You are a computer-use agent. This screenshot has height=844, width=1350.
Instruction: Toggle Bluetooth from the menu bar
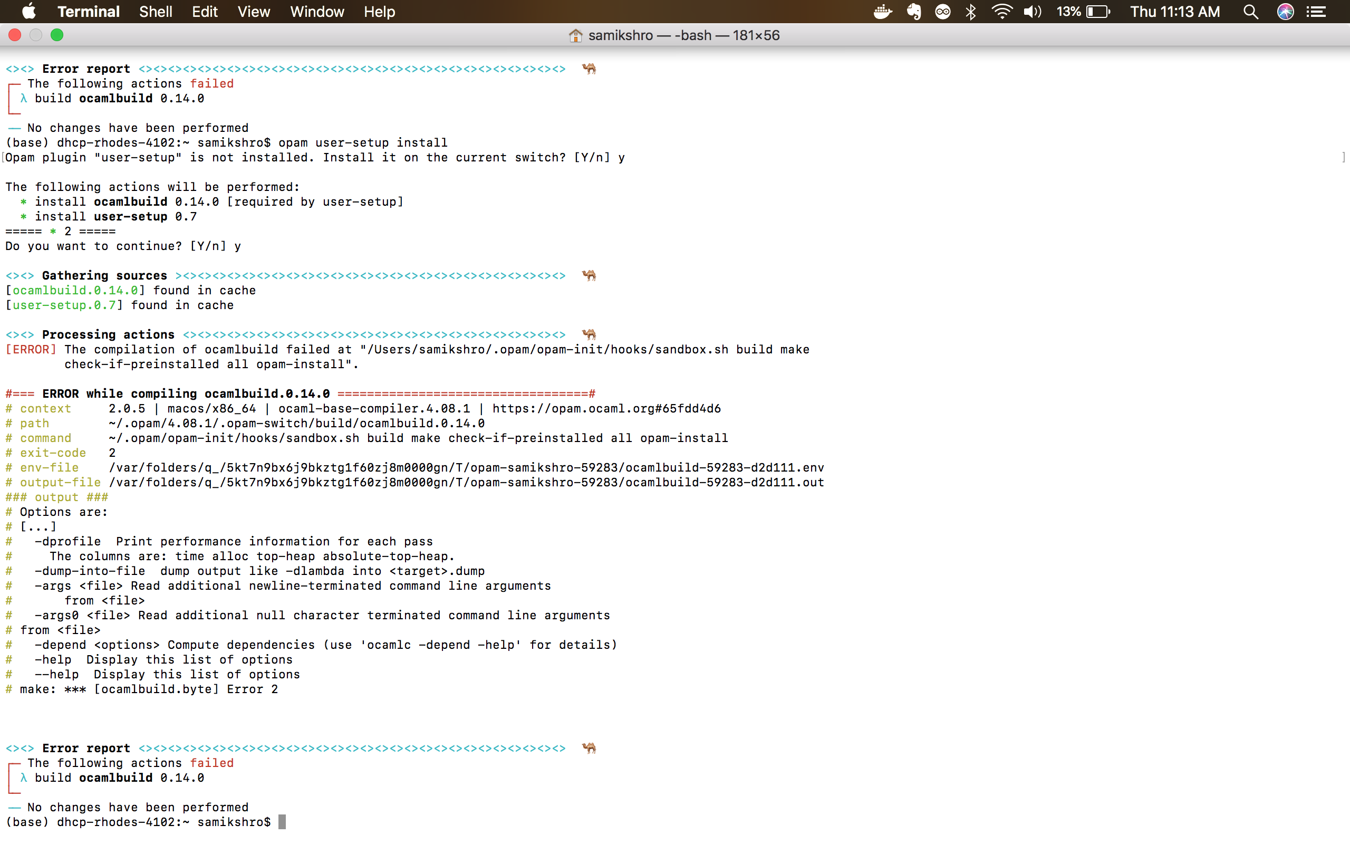coord(971,12)
